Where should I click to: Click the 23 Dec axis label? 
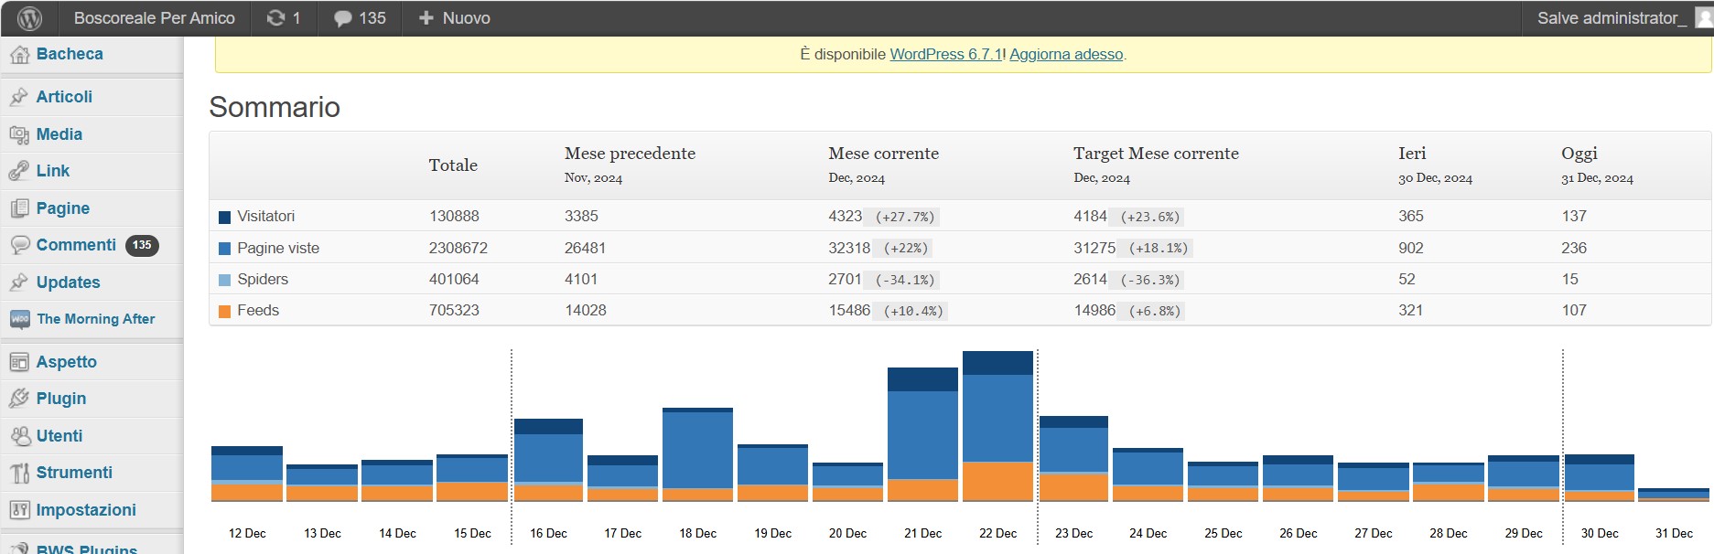pos(1074,533)
